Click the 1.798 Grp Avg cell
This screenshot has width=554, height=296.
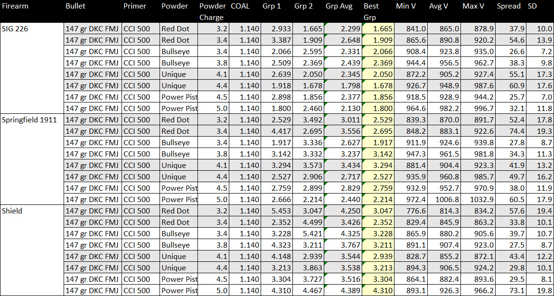[342, 86]
